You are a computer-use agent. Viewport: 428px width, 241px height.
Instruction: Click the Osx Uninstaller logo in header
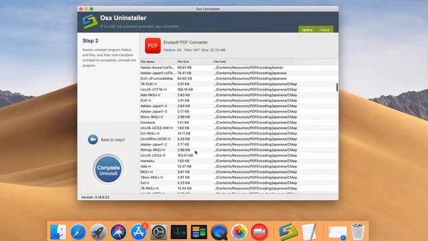tap(90, 21)
